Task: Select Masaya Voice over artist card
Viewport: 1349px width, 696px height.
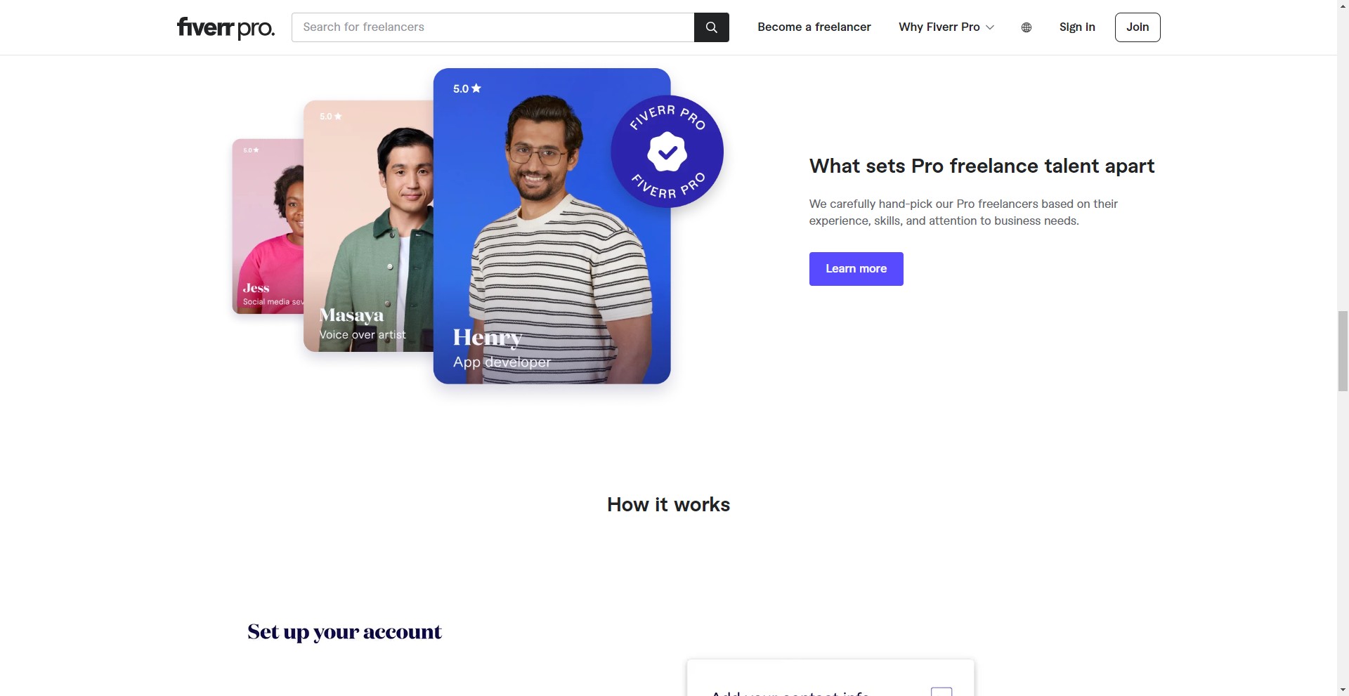Action: pyautogui.click(x=368, y=226)
